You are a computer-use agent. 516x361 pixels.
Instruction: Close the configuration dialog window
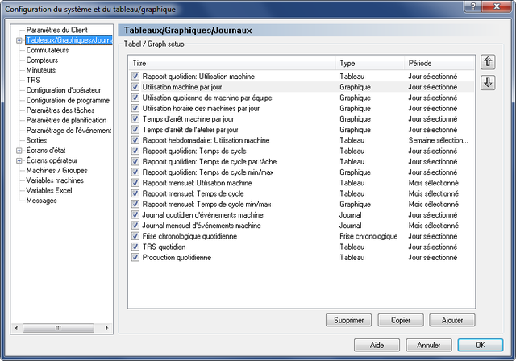point(497,6)
